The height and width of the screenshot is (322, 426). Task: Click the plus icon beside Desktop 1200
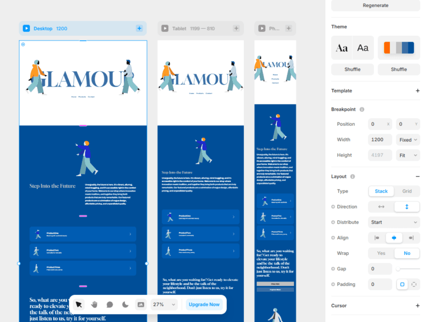click(x=139, y=28)
